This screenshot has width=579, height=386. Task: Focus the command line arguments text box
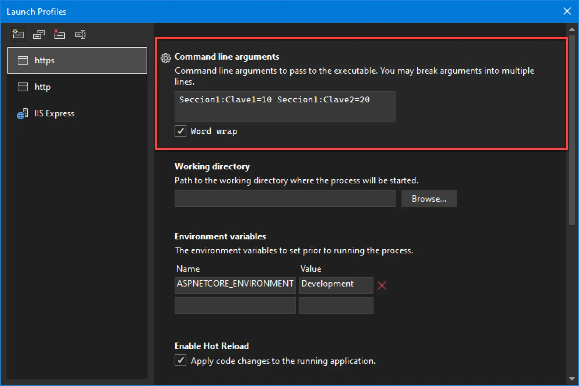click(x=285, y=107)
